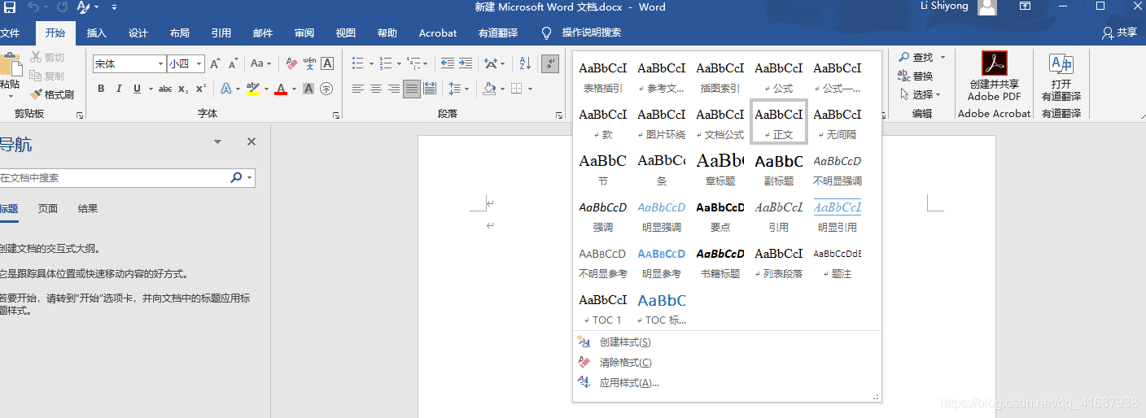
Task: Click Clear Formatting (清除格式) in gallery menu
Action: click(624, 363)
